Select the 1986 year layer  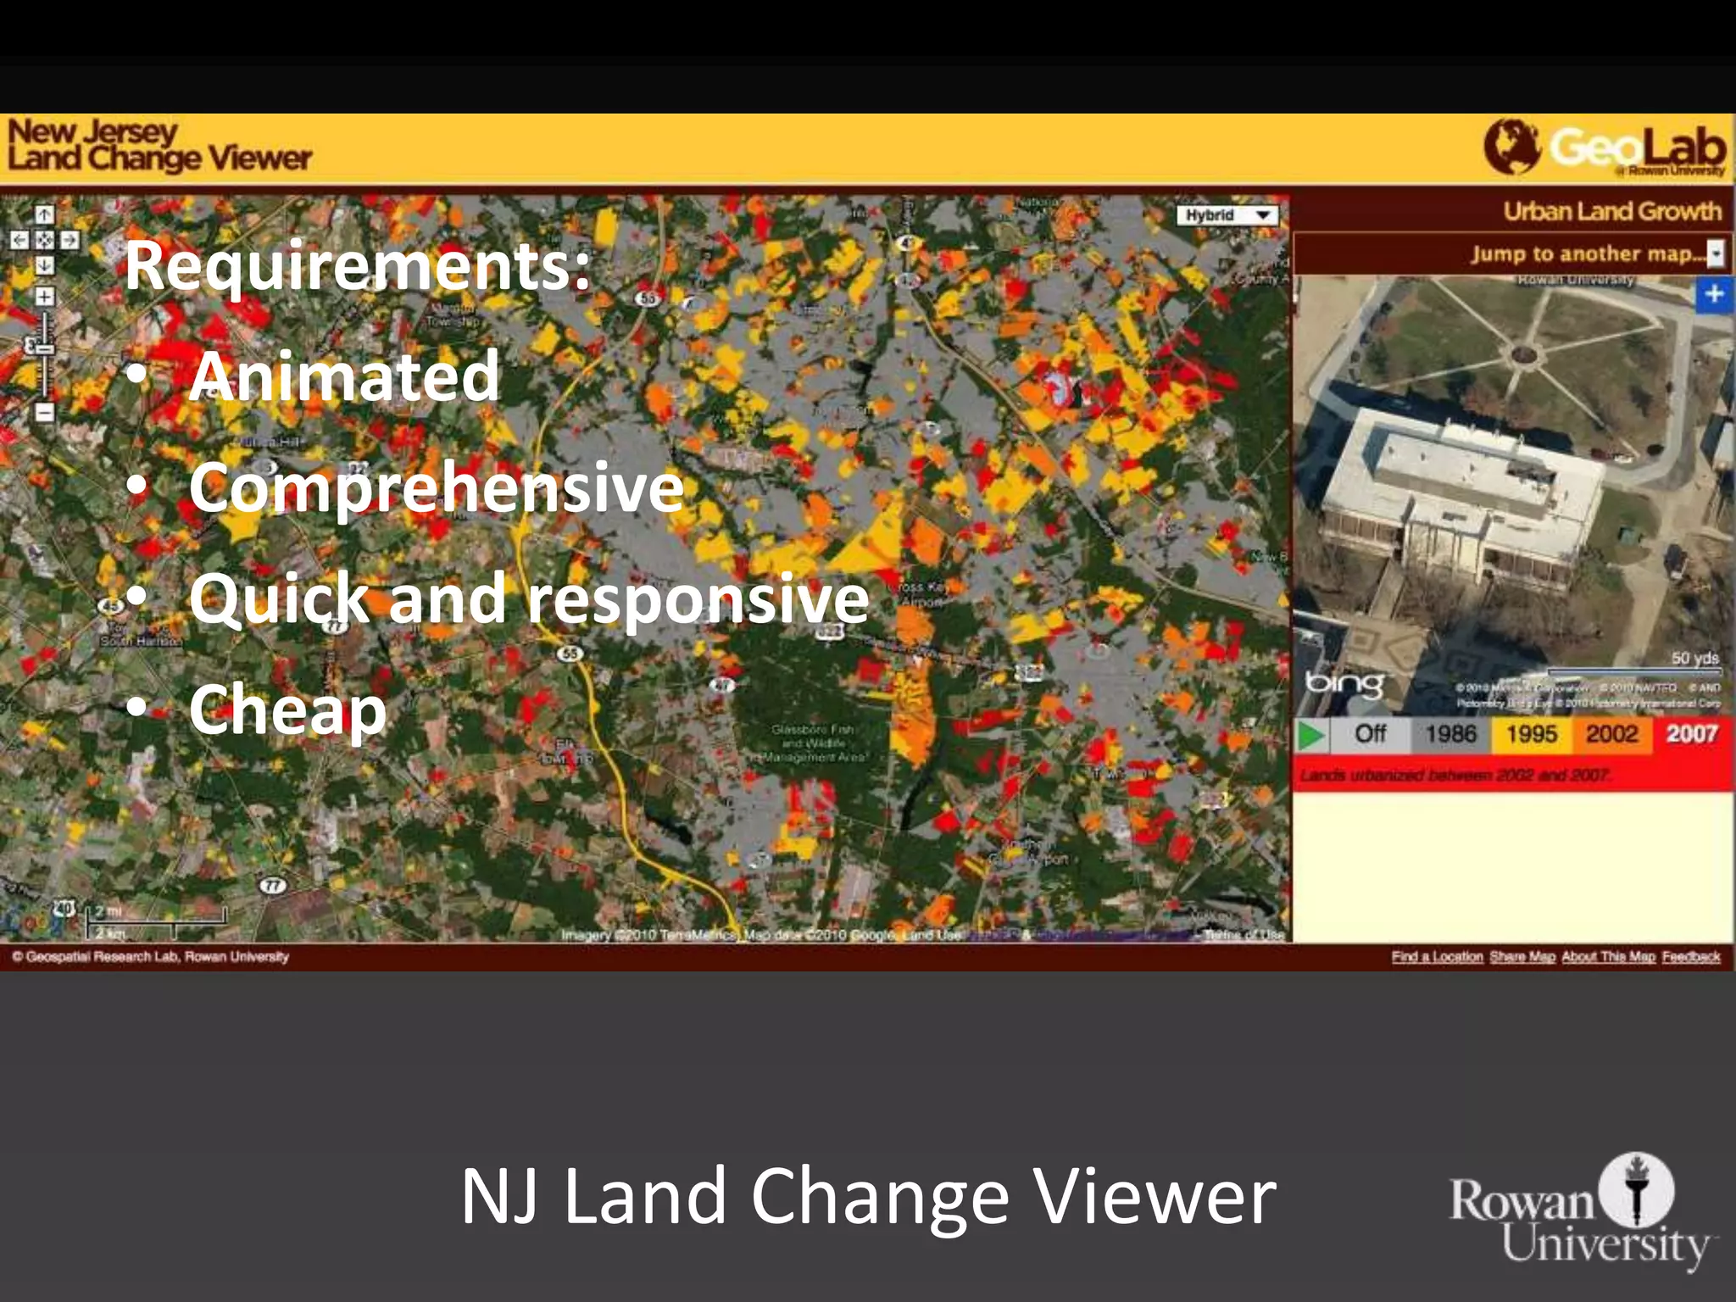[1450, 734]
